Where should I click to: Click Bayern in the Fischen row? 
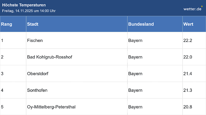tap(135, 41)
